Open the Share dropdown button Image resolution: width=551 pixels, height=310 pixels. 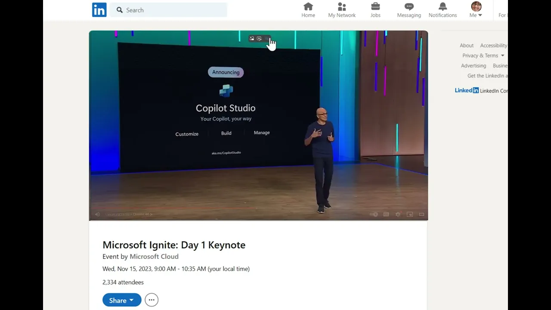(122, 300)
